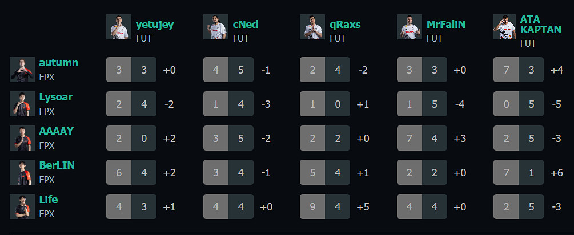Open ATA KAPTAN player name link
574x235 pixels.
540,24
